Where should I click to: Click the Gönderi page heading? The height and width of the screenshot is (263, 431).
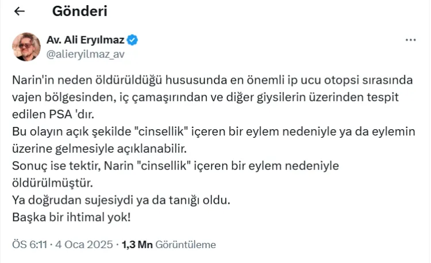click(x=79, y=11)
